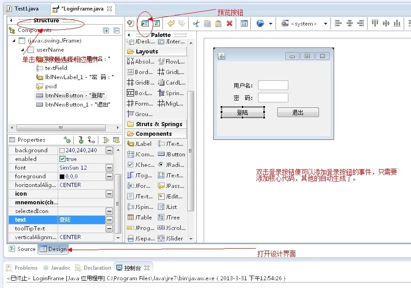Click the 密码 password field in canvas
This screenshot has height=288, width=411.
pyautogui.click(x=273, y=98)
